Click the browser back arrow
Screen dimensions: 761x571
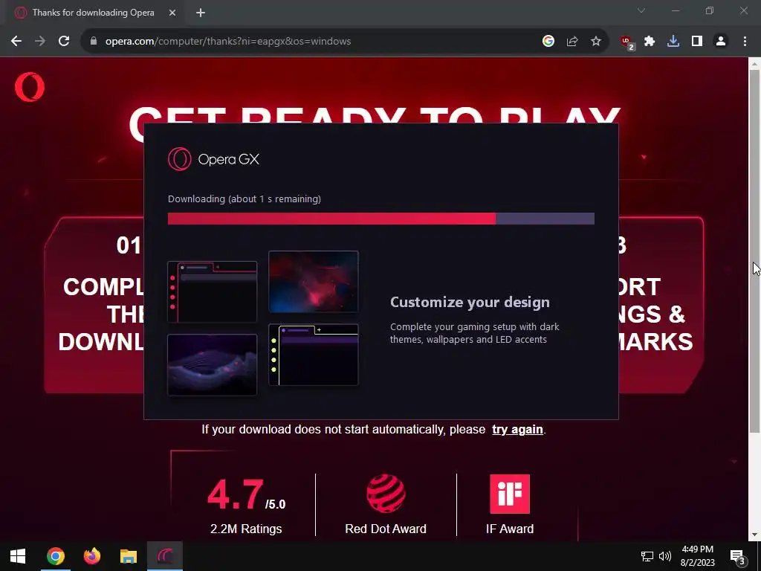coord(16,42)
